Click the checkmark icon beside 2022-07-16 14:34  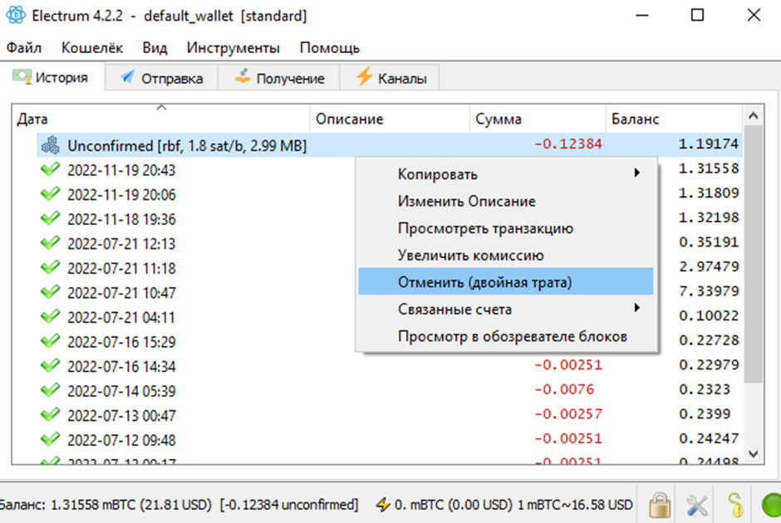click(x=51, y=366)
